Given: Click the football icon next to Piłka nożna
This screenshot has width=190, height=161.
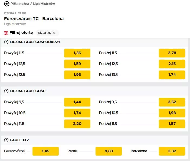Looking at the screenshot, I should pos(7,4).
